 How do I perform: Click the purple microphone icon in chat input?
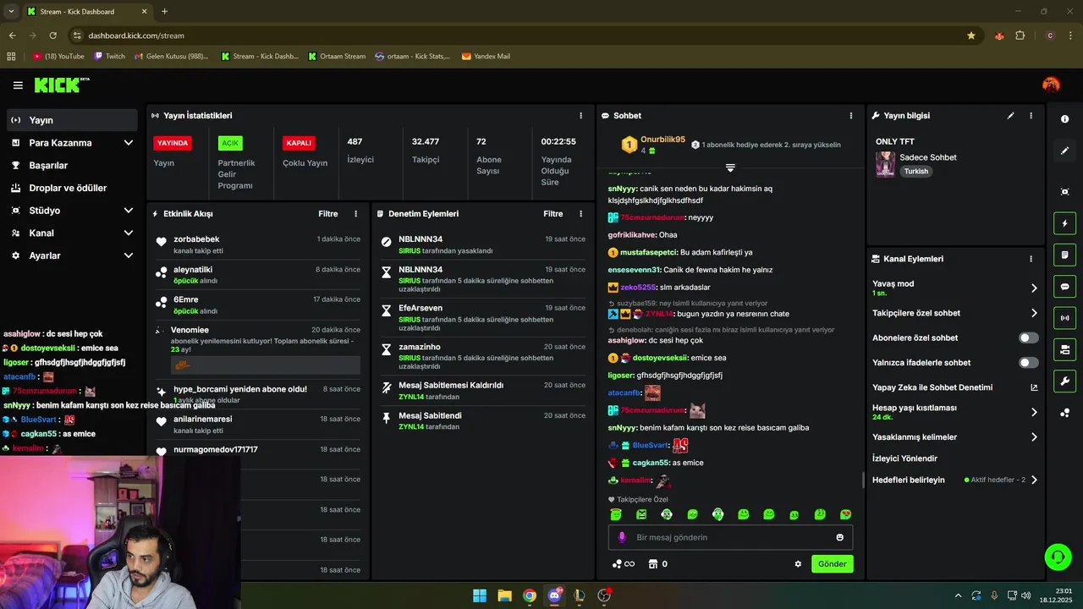coord(622,537)
